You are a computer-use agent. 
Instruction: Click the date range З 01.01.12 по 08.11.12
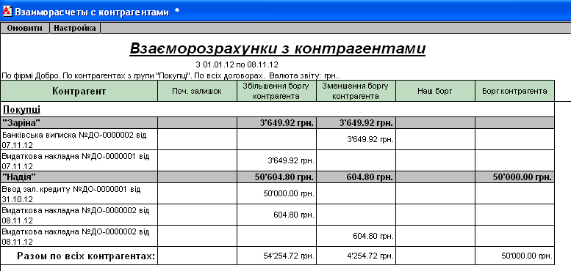point(237,65)
